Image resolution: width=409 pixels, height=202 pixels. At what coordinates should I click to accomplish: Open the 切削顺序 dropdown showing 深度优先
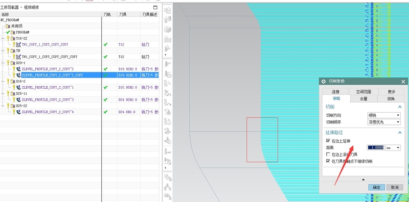click(384, 122)
